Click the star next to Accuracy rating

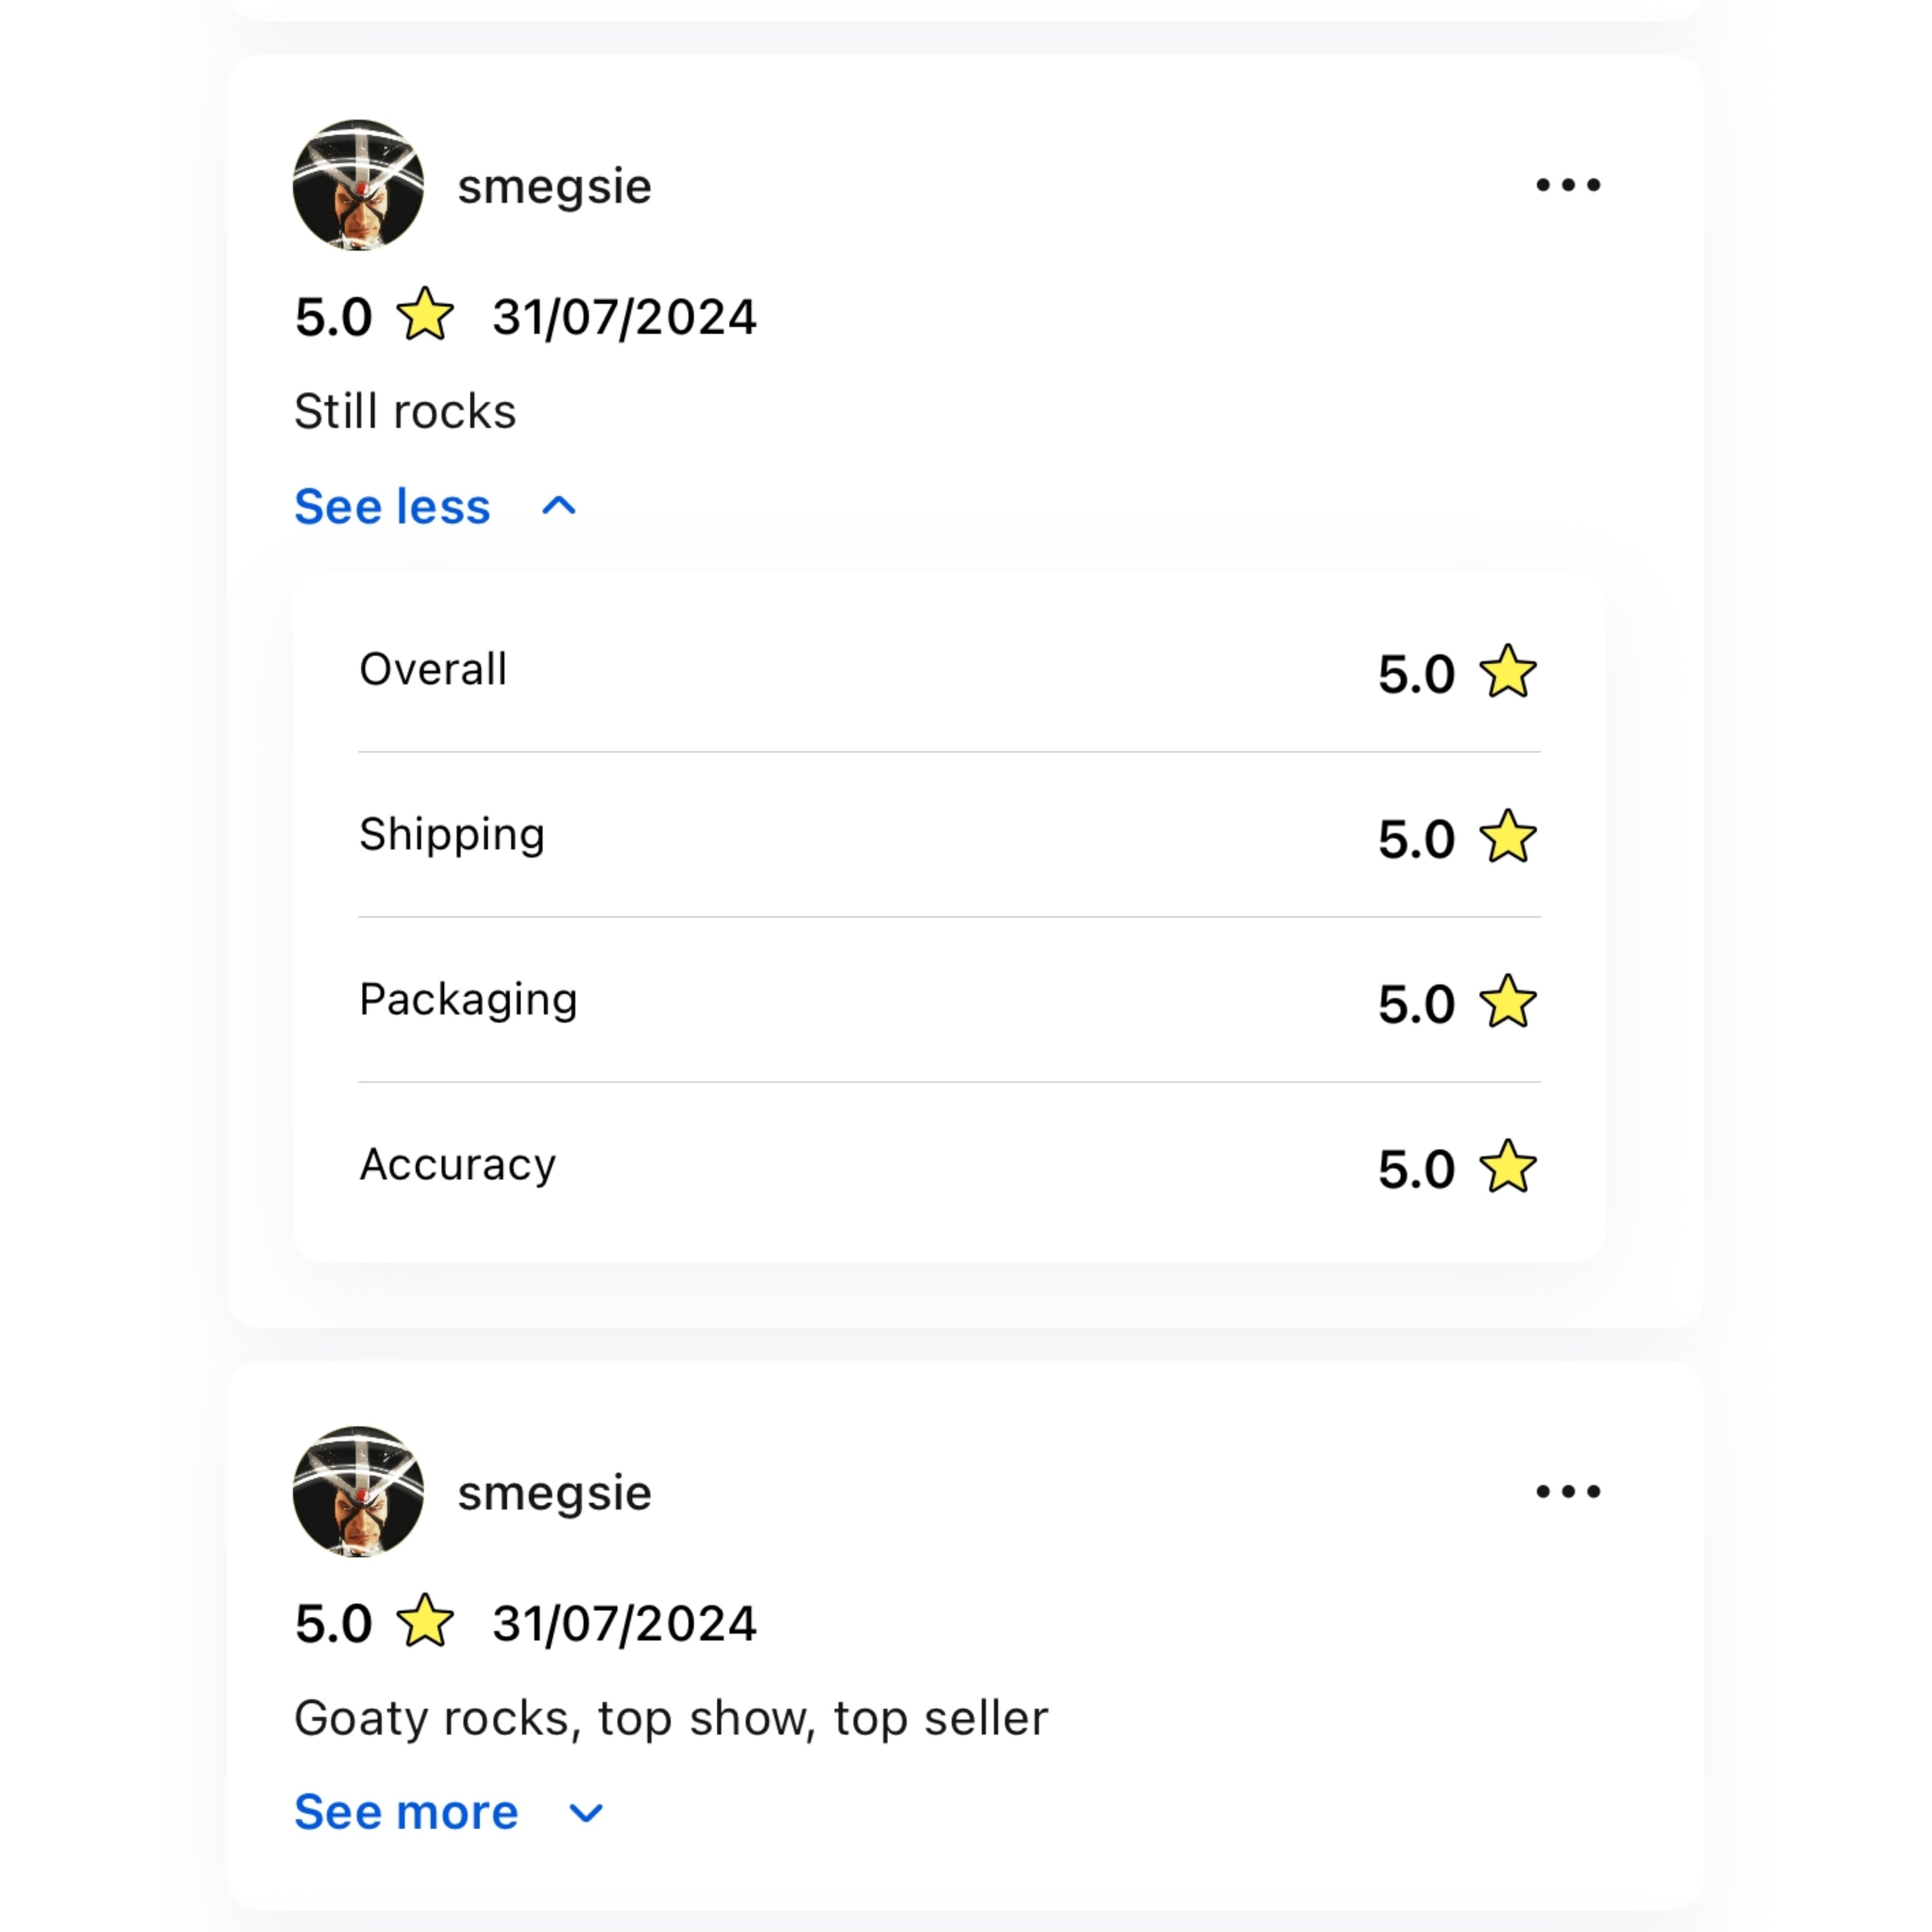pos(1508,1166)
